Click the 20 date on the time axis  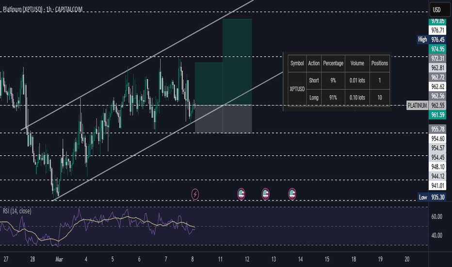pos(407,259)
